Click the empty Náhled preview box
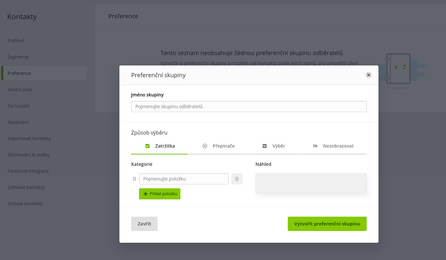The height and width of the screenshot is (260, 446). pyautogui.click(x=311, y=183)
